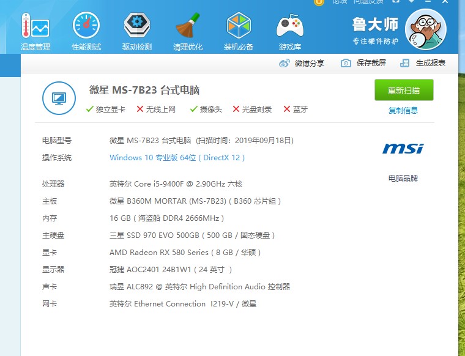Click the heading 微星 MS-7B23 台式电脑

(144, 90)
